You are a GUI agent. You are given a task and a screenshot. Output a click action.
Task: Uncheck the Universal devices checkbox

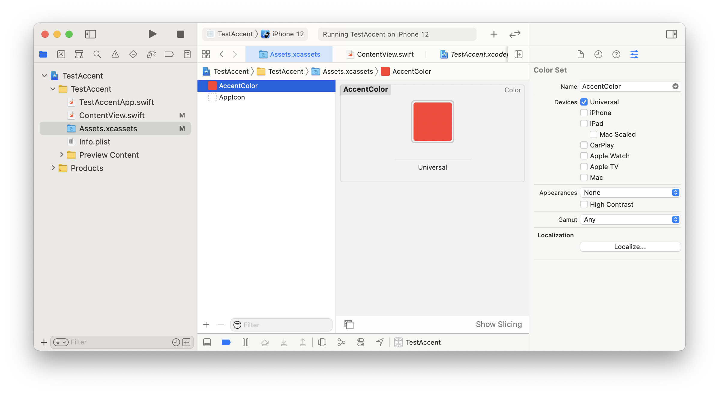pos(584,102)
